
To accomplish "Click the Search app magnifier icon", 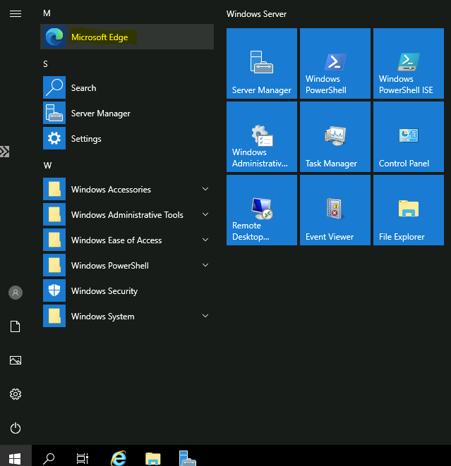I will pos(54,87).
